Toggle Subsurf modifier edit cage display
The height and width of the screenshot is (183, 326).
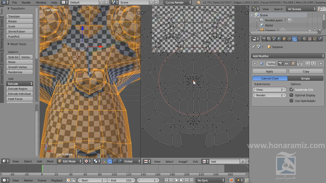(x=300, y=64)
